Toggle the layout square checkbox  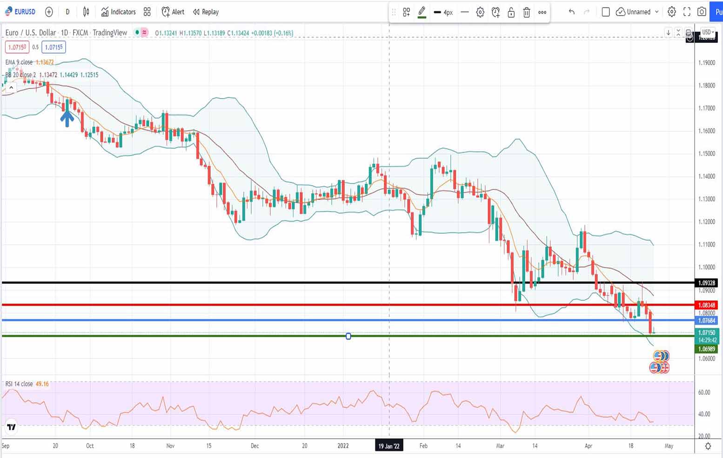pyautogui.click(x=606, y=12)
